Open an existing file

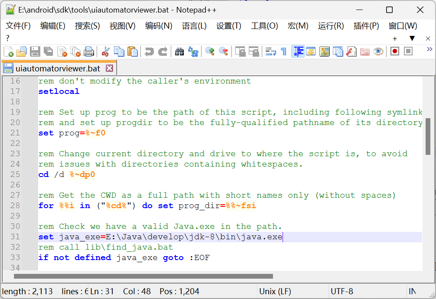click(x=21, y=51)
